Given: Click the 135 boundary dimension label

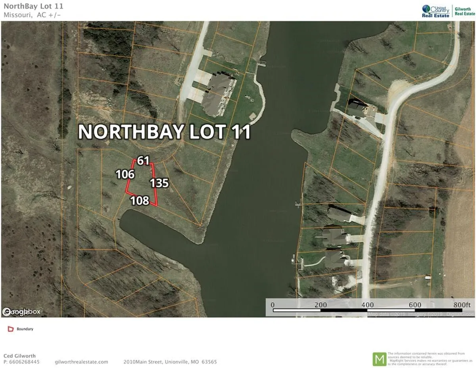Looking at the screenshot, I should point(159,183).
